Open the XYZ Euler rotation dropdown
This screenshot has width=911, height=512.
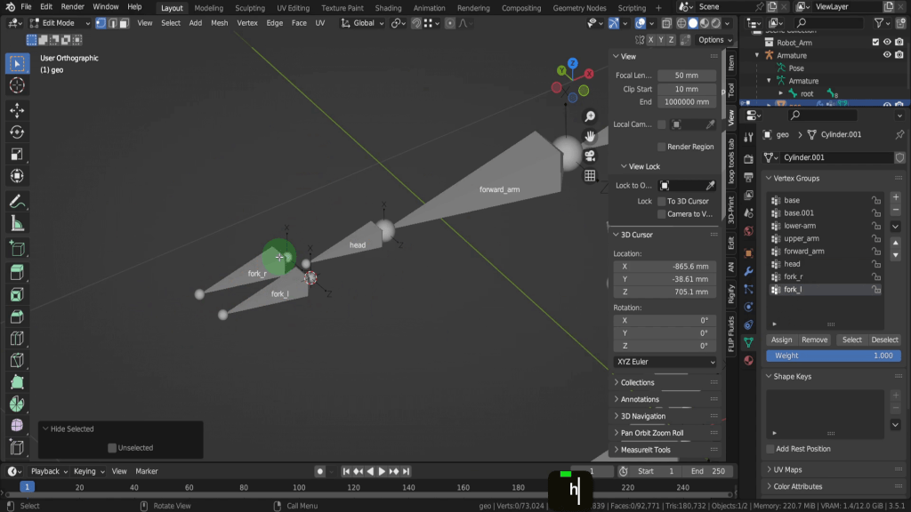click(665, 362)
